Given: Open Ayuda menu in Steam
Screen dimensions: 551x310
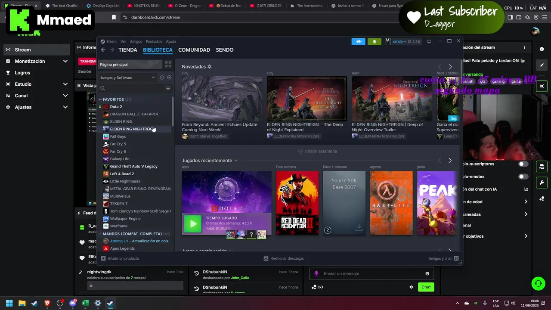Looking at the screenshot, I should point(171,41).
